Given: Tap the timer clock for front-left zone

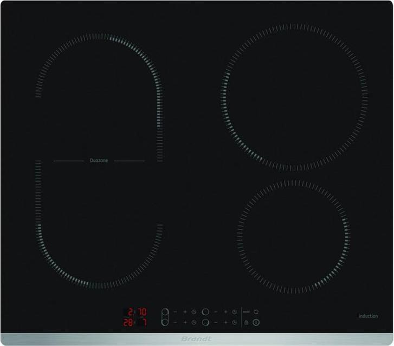Looking at the screenshot, I should (x=193, y=322).
